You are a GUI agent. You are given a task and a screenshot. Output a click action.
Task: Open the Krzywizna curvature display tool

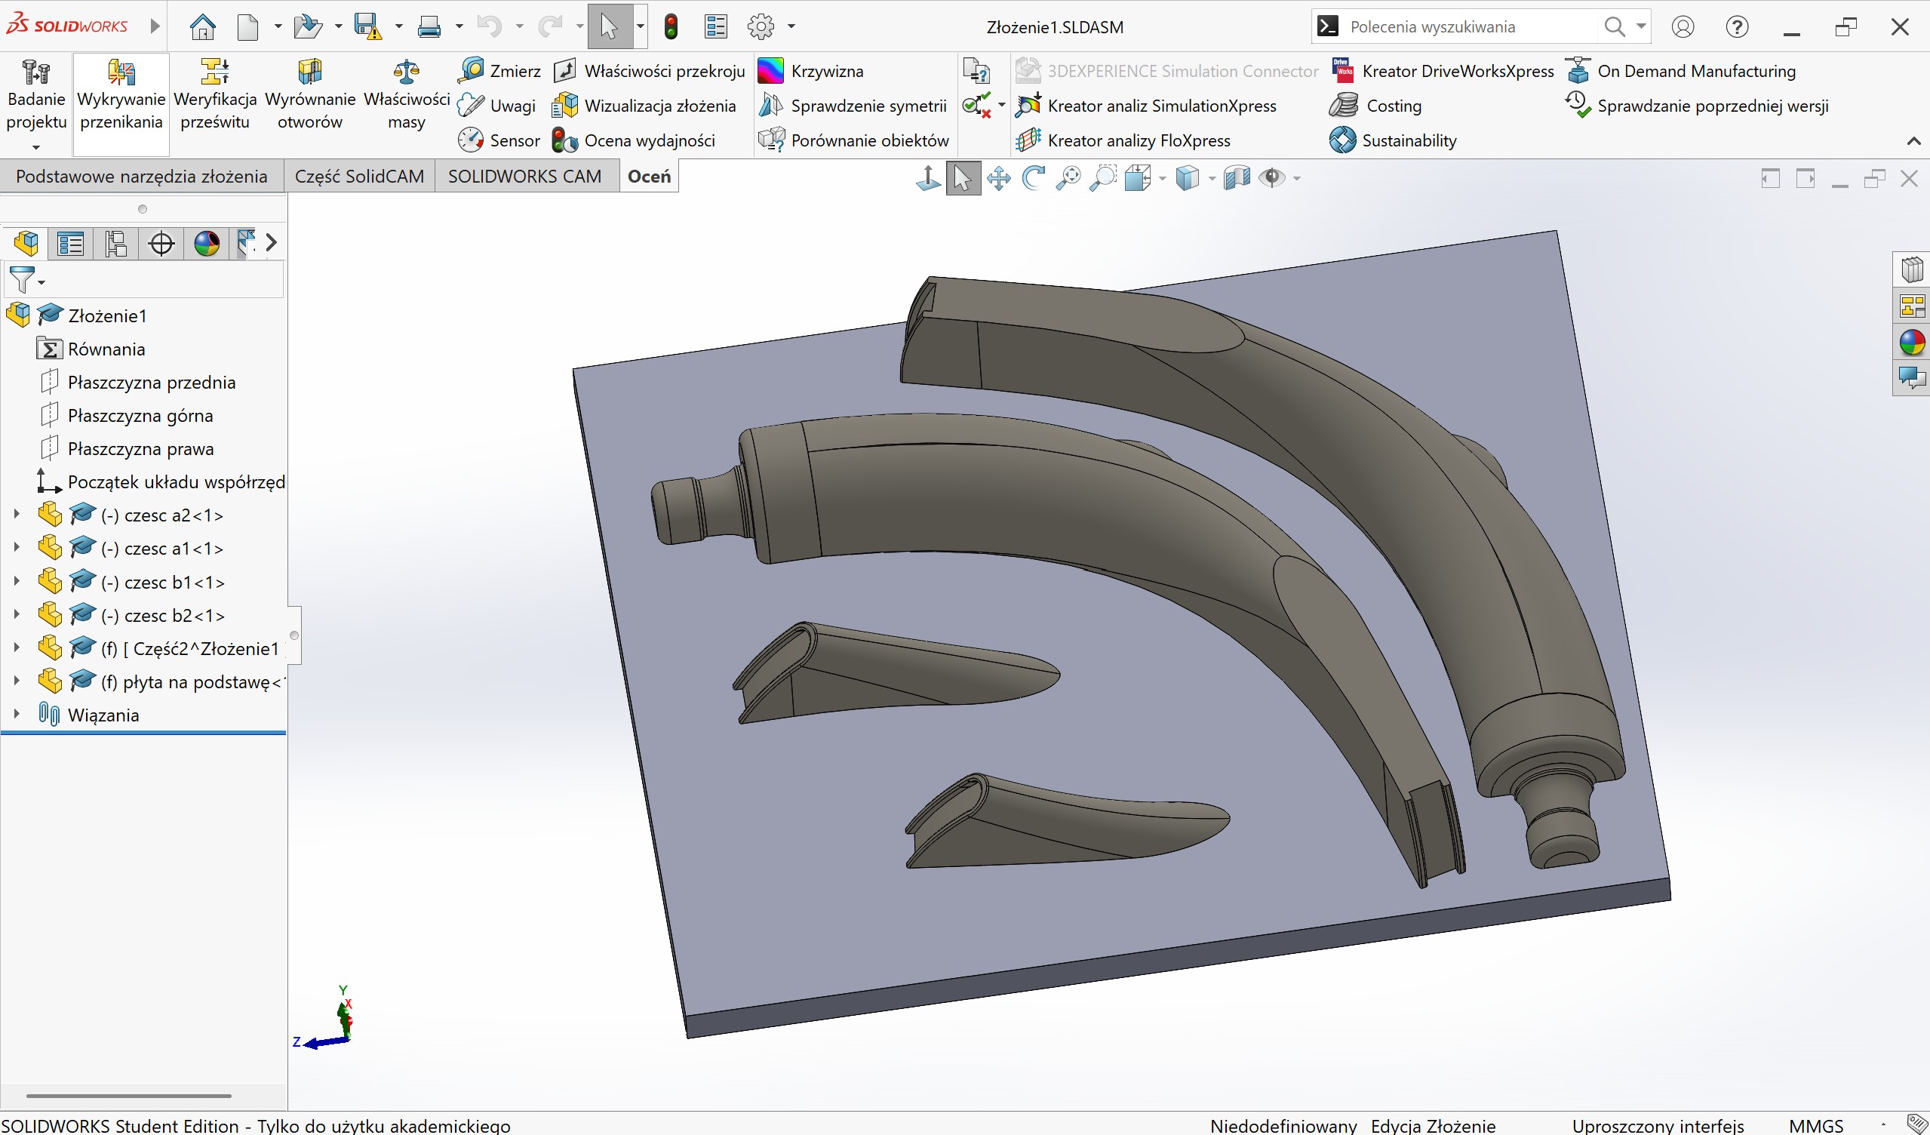coord(812,71)
